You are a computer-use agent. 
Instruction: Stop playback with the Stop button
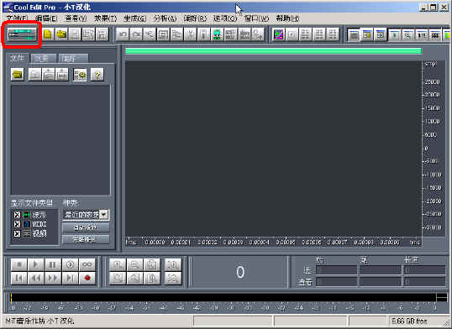19,264
